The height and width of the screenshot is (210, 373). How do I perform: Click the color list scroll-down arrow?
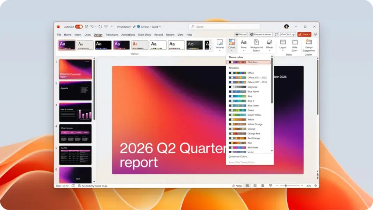[x=272, y=151]
